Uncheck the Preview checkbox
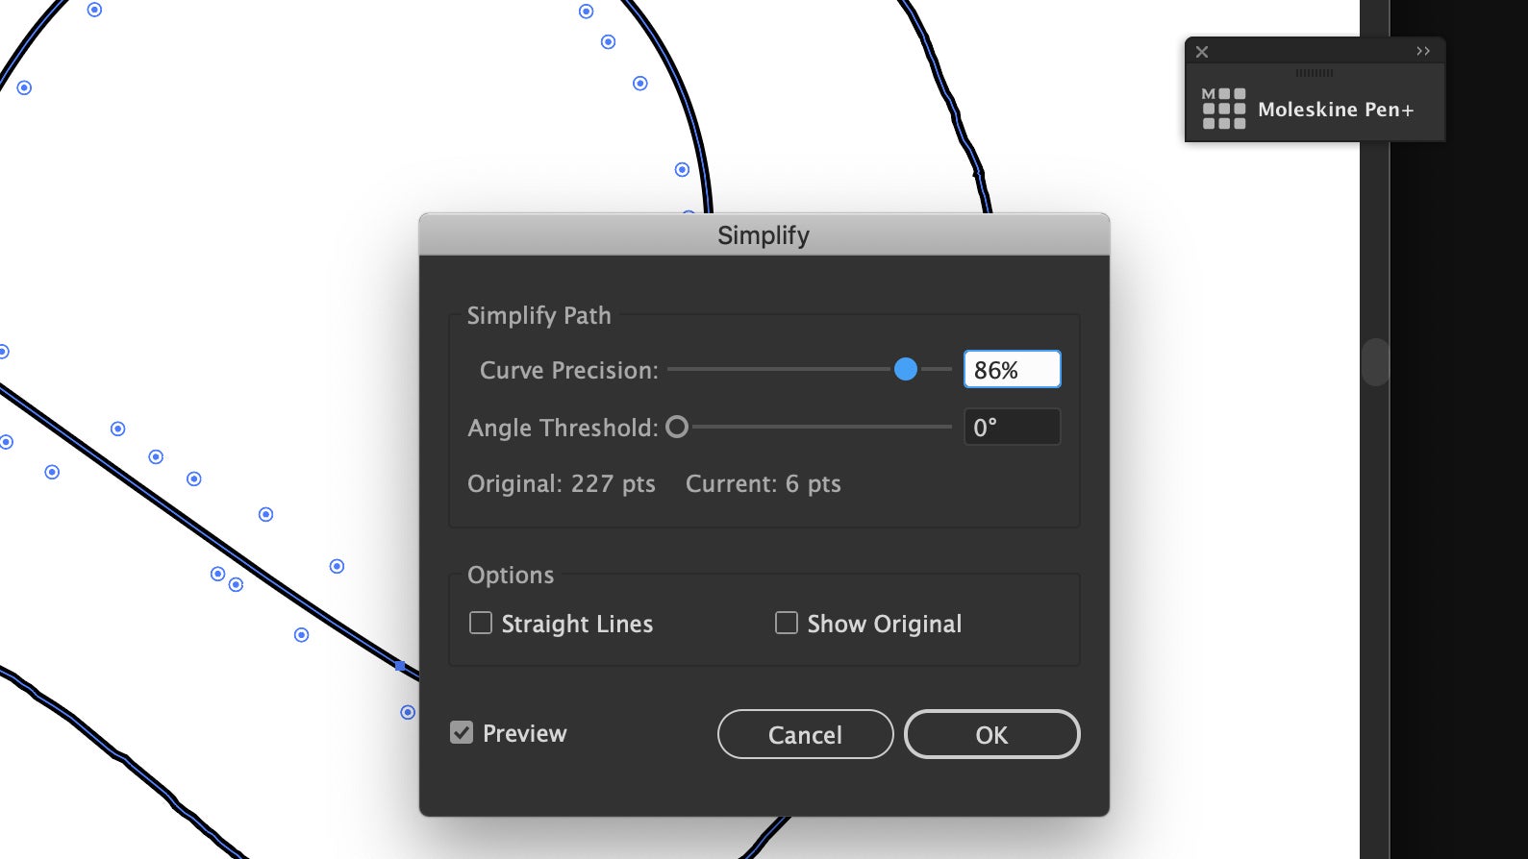Viewport: 1528px width, 859px height. (462, 733)
